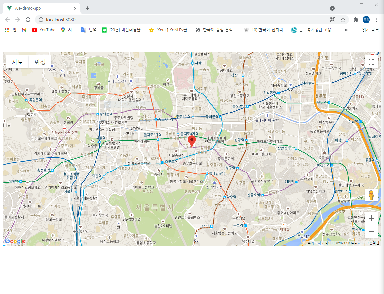Zoom in with the plus button
The height and width of the screenshot is (294, 384).
(x=371, y=219)
